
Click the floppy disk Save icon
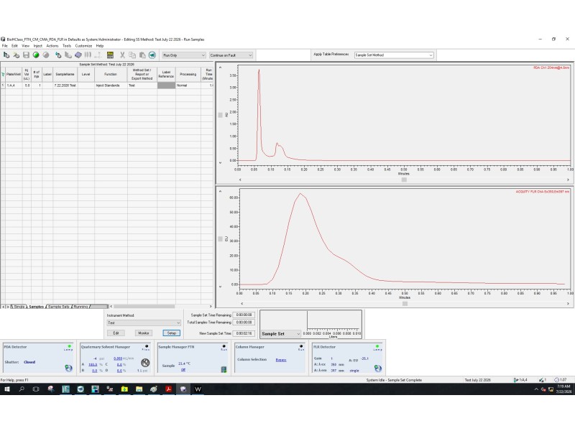click(x=26, y=55)
